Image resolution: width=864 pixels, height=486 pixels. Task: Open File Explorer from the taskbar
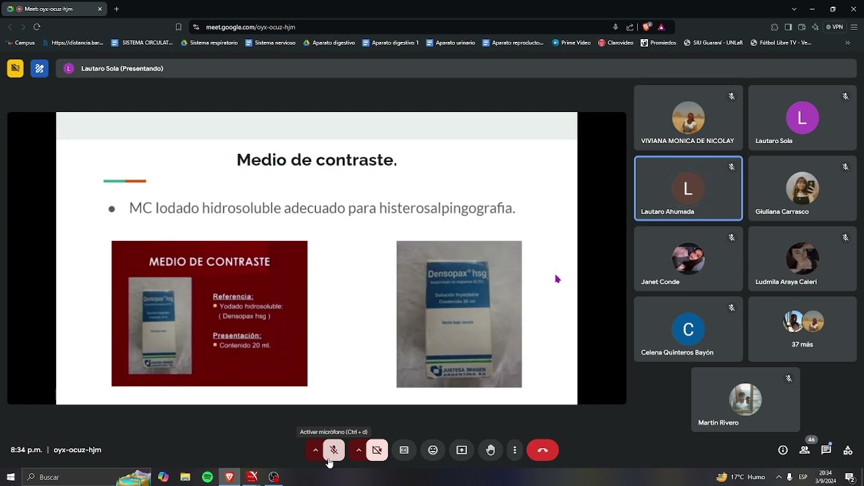click(185, 477)
